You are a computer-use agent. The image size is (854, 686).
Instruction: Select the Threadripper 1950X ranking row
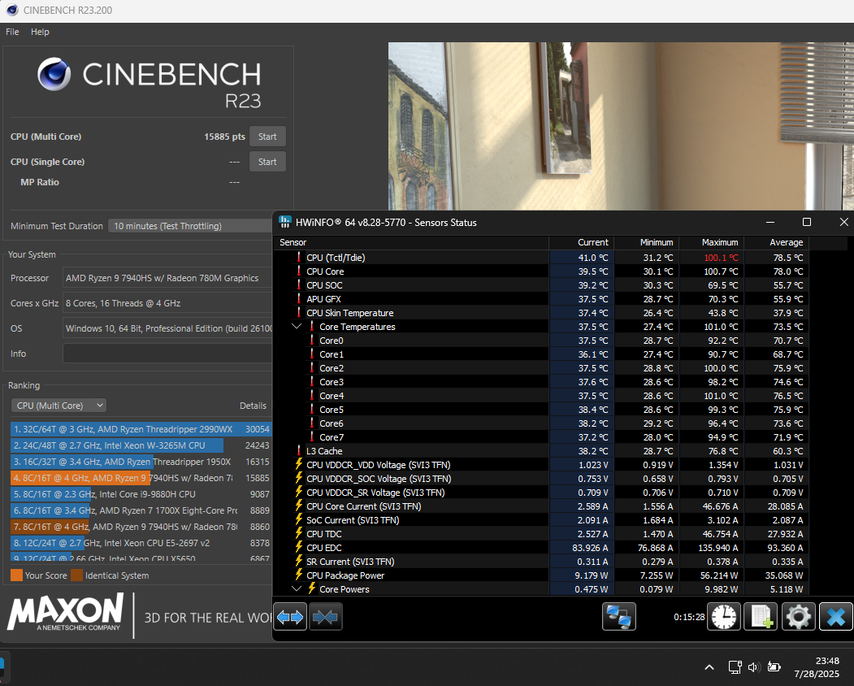point(141,462)
